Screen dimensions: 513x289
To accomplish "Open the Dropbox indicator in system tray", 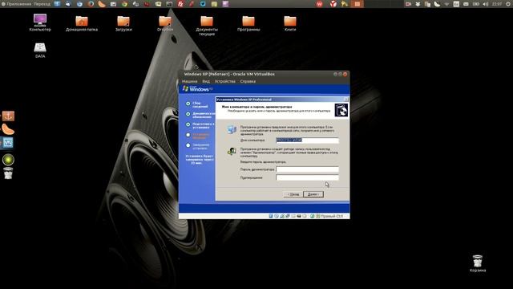I will pyautogui.click(x=418, y=4).
